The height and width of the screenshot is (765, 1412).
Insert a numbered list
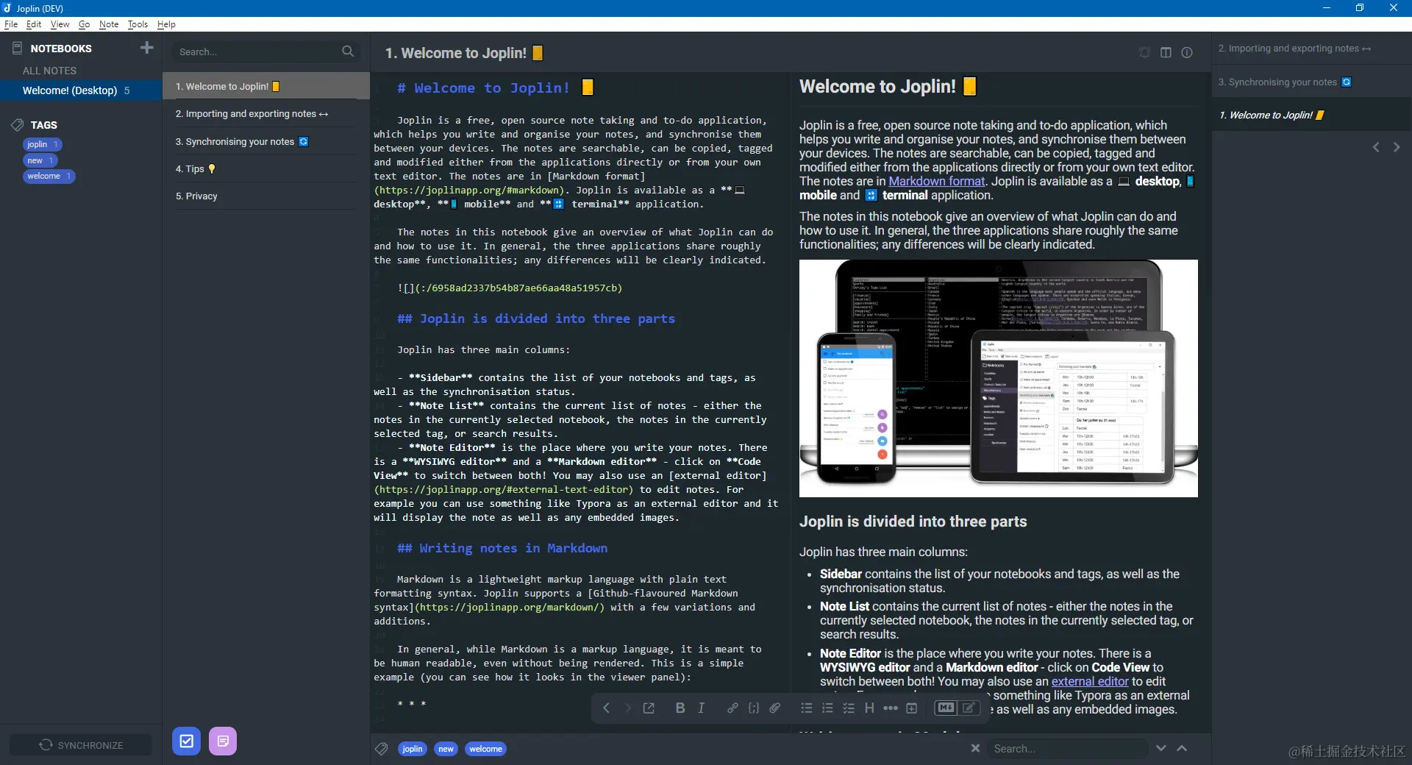tap(827, 708)
